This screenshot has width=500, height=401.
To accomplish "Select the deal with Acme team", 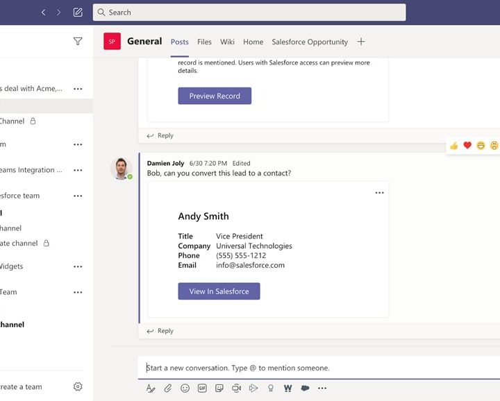I will pos(31,89).
